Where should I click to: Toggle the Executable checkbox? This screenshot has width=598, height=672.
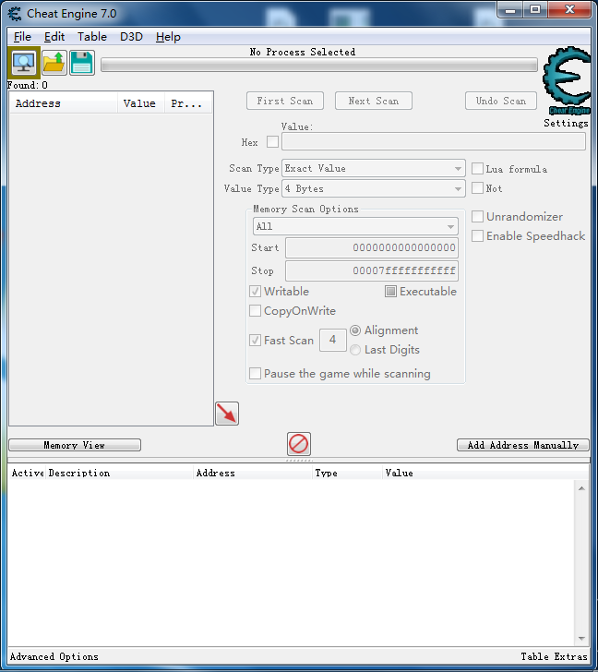point(390,292)
